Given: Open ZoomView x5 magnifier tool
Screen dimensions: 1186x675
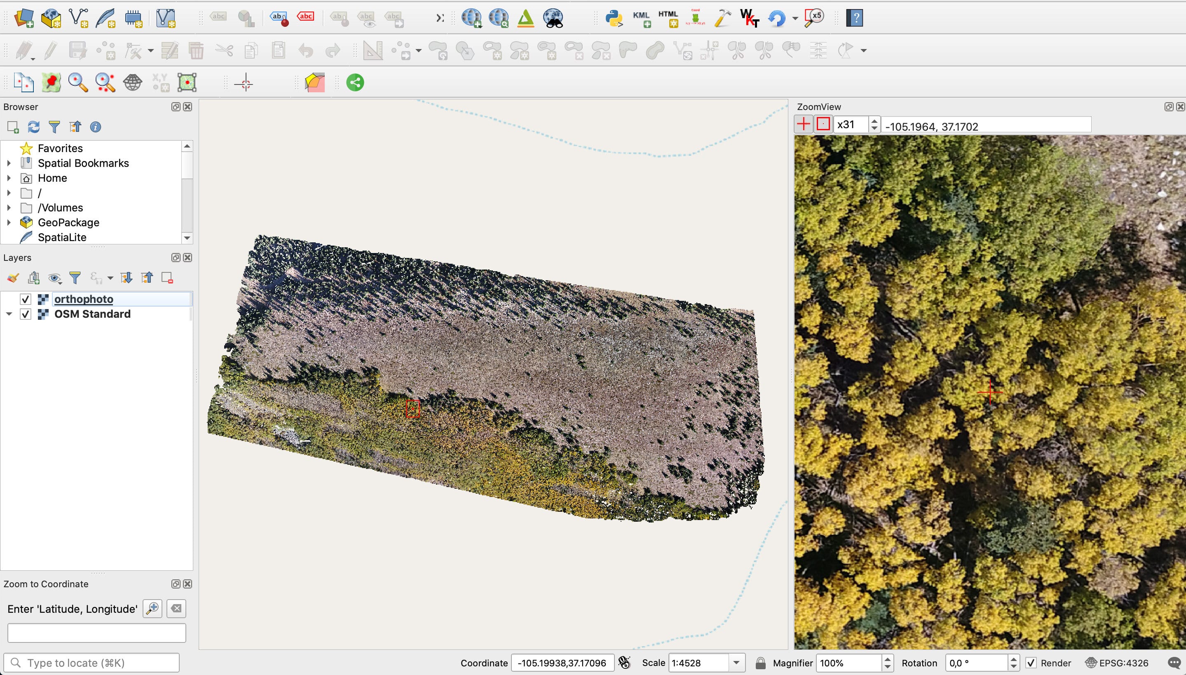Looking at the screenshot, I should click(814, 18).
